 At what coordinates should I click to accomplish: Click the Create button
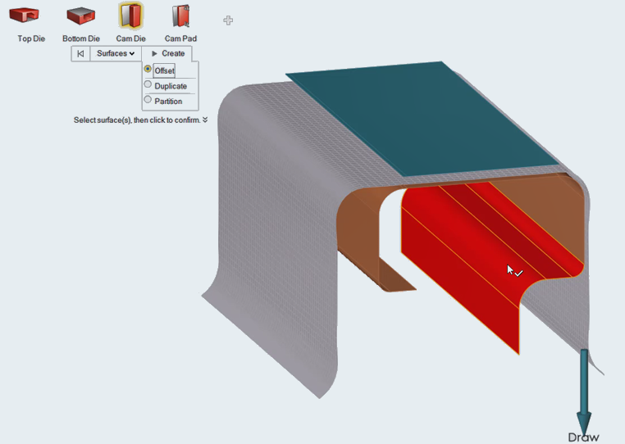tap(167, 54)
